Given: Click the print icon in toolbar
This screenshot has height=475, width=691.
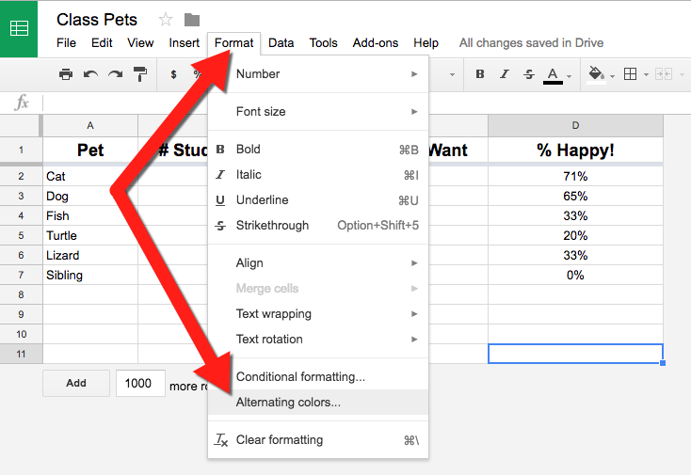Looking at the screenshot, I should 66,74.
